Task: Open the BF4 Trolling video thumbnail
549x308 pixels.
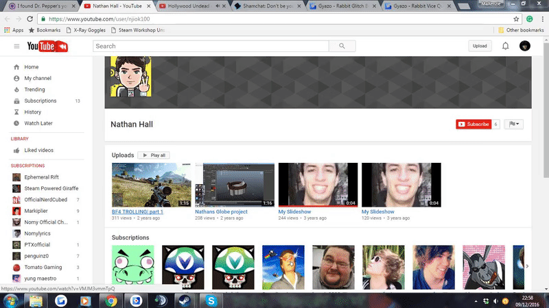Action: [151, 185]
